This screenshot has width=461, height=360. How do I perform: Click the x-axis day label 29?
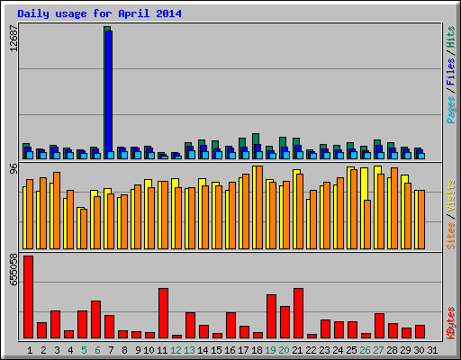[405, 350]
